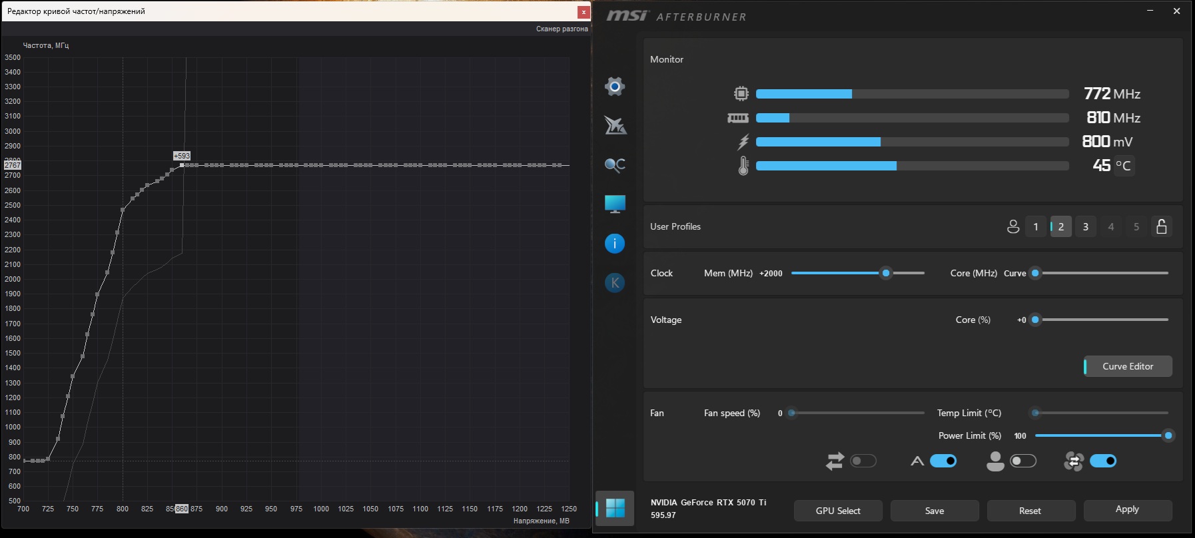Switch to user profile 3
1195x538 pixels.
(1085, 226)
